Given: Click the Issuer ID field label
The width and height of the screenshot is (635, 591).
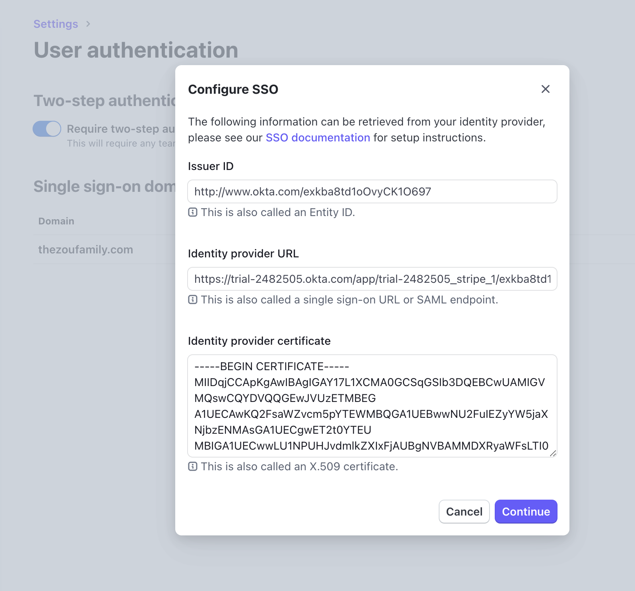Looking at the screenshot, I should [x=211, y=166].
